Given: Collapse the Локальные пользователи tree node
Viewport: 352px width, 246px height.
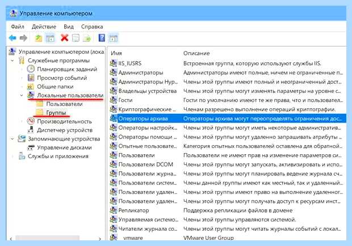Looking at the screenshot, I should (x=22, y=95).
